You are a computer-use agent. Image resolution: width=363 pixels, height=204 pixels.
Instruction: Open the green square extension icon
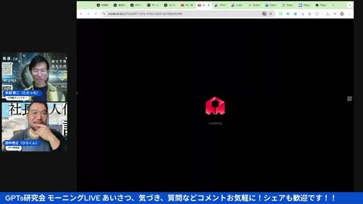(x=281, y=14)
